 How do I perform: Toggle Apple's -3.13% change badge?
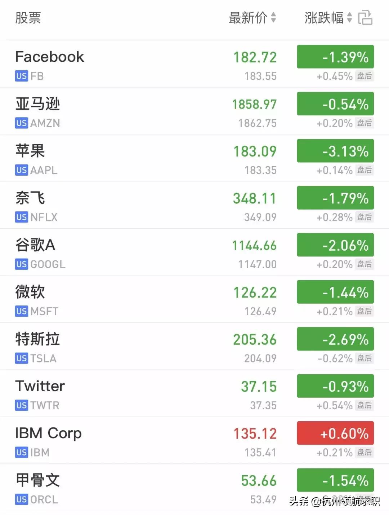click(x=335, y=151)
